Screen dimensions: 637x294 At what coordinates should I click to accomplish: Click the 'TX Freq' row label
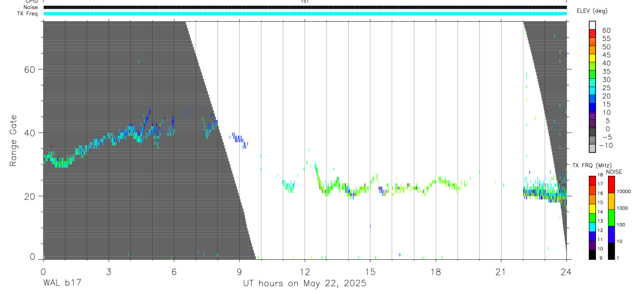pyautogui.click(x=28, y=13)
